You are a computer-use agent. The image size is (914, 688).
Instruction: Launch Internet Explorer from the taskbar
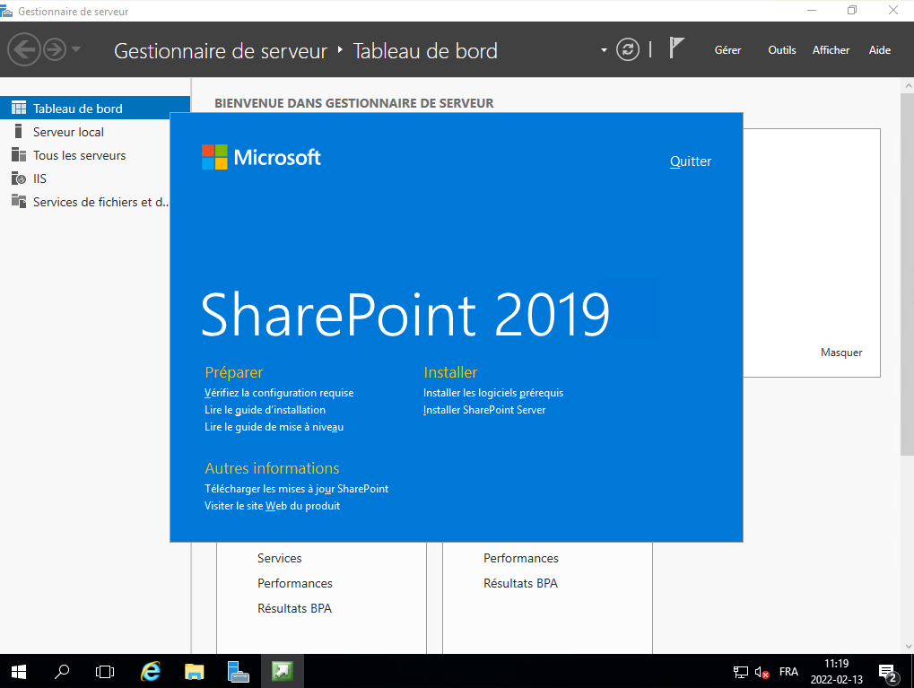click(x=151, y=672)
